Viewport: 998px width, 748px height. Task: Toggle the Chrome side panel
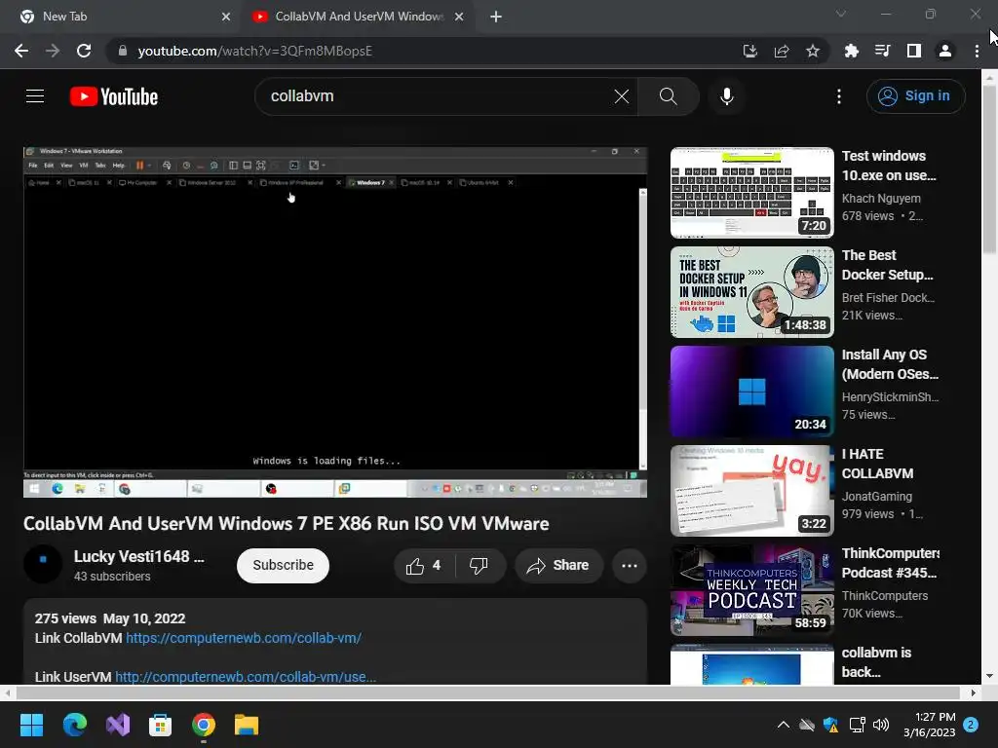point(914,51)
